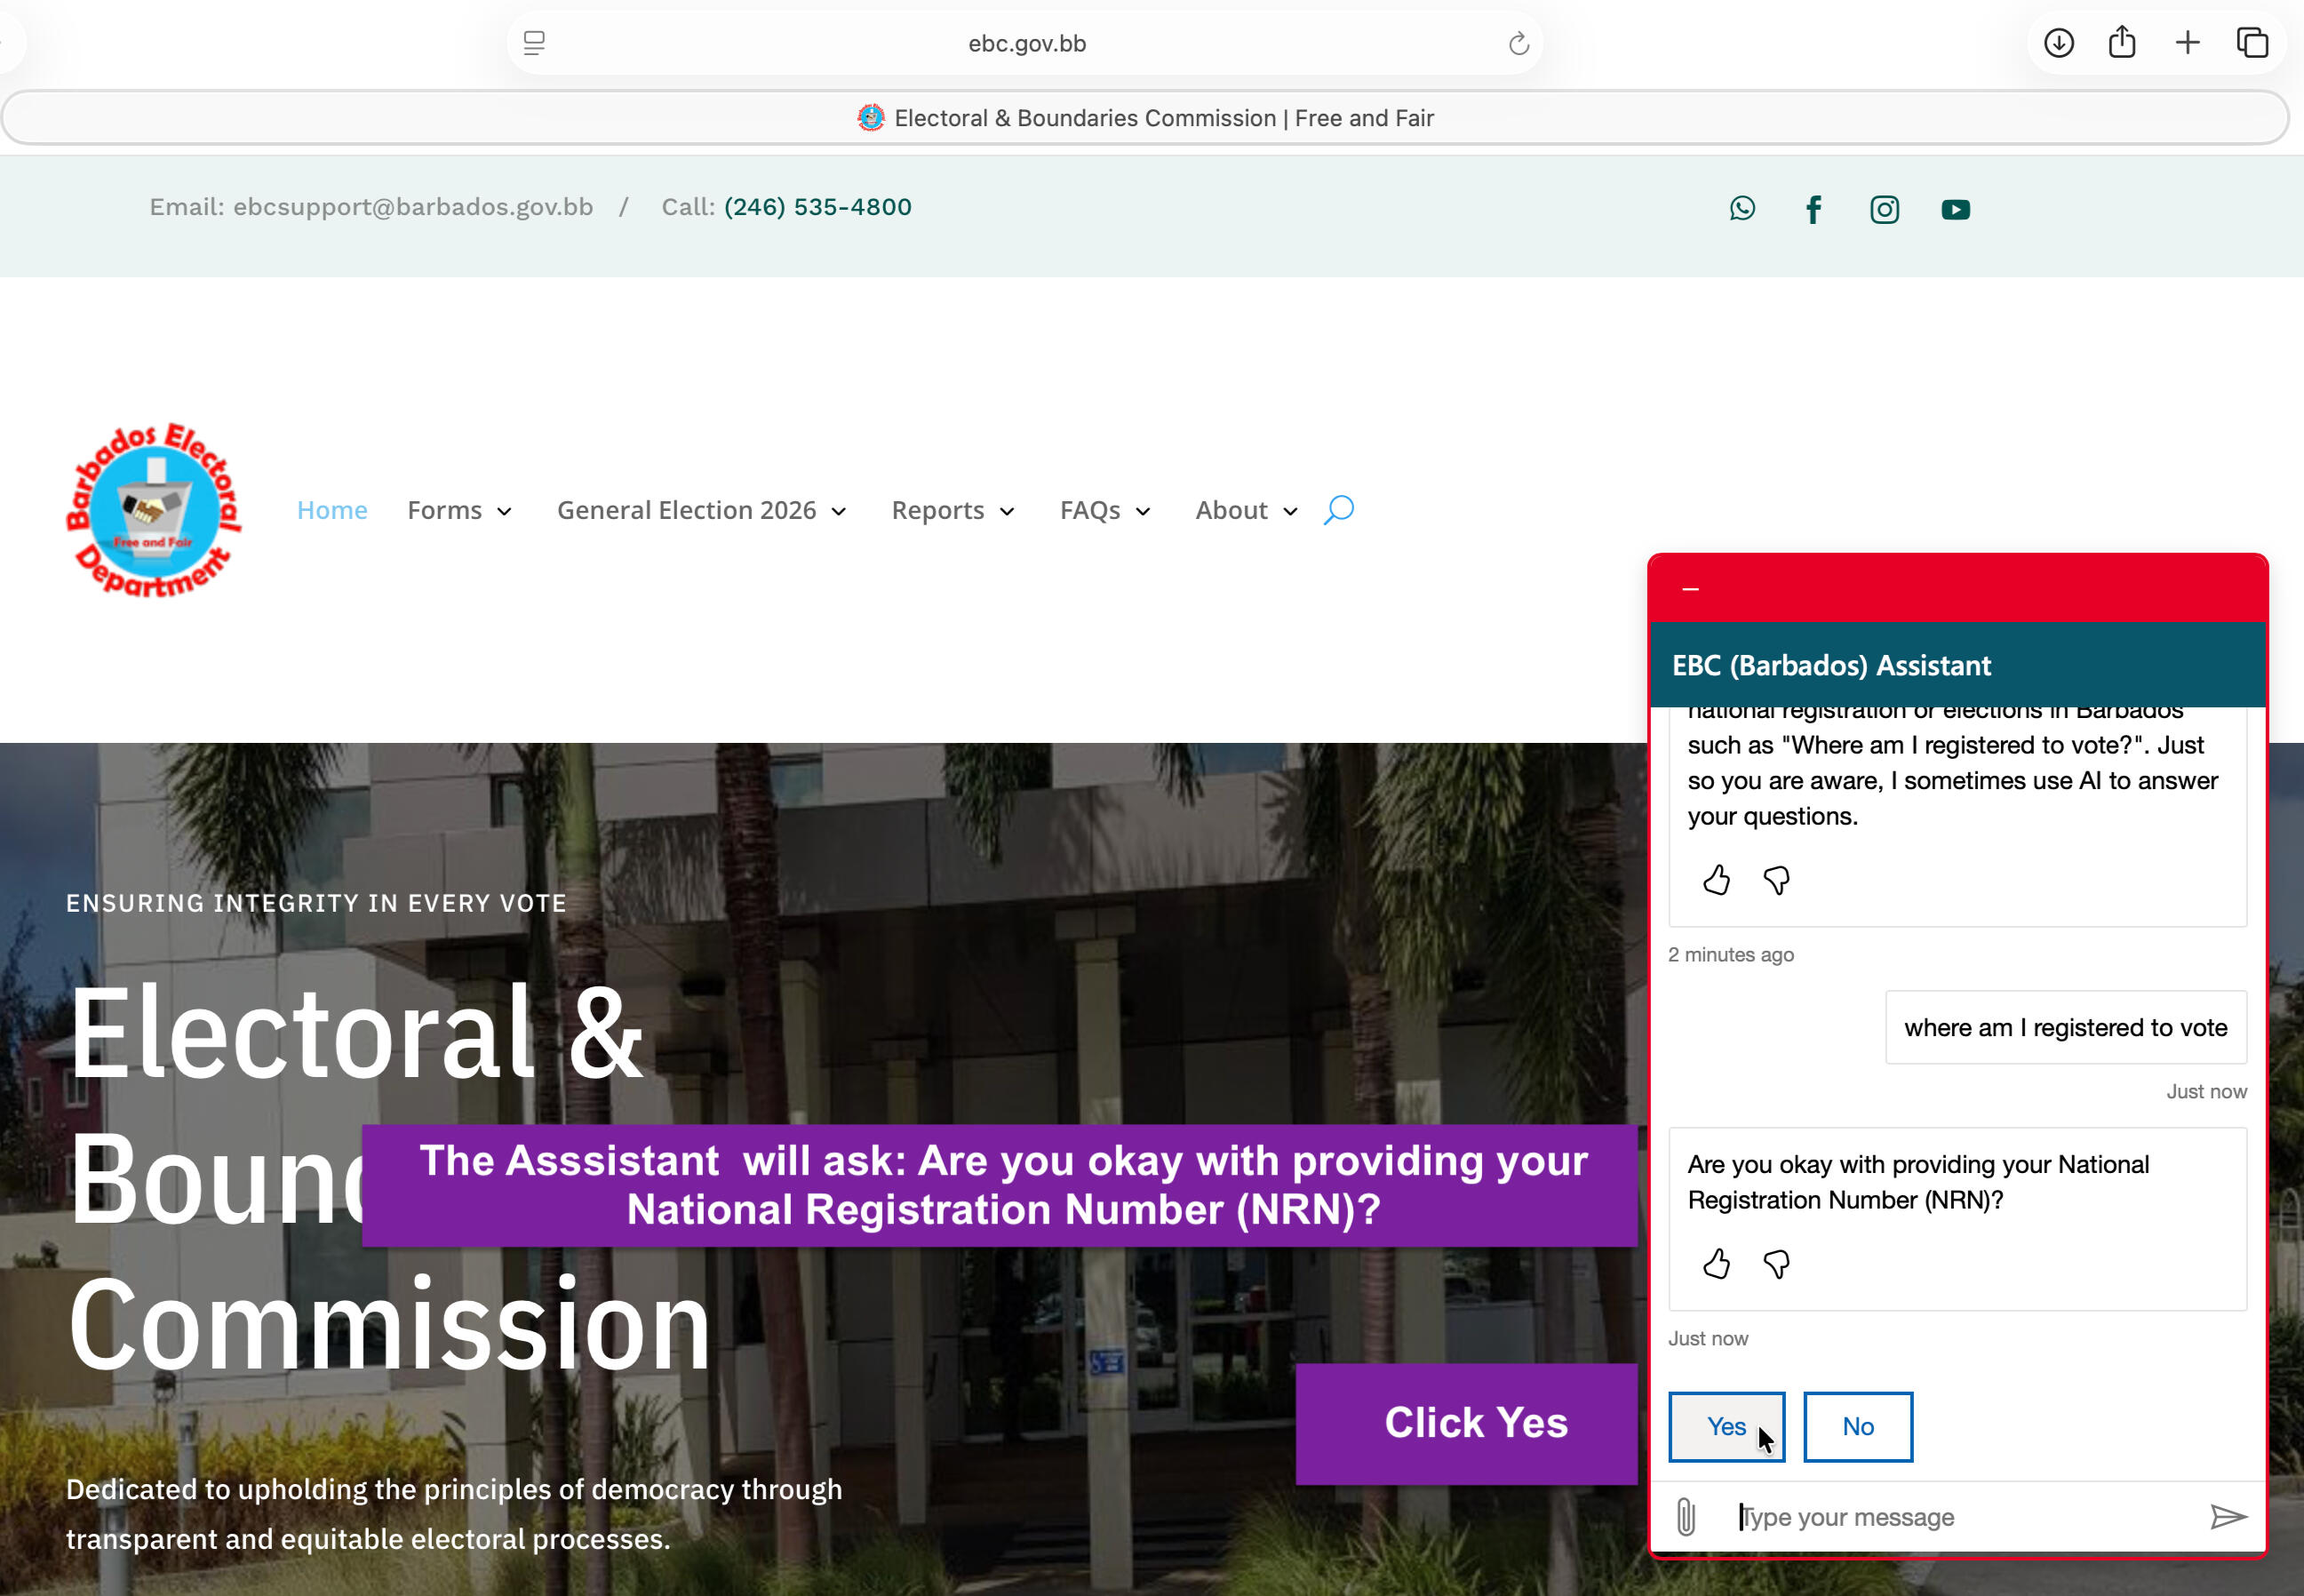This screenshot has height=1596, width=2304.
Task: Click the attachment paperclip in chat
Action: tap(1686, 1516)
